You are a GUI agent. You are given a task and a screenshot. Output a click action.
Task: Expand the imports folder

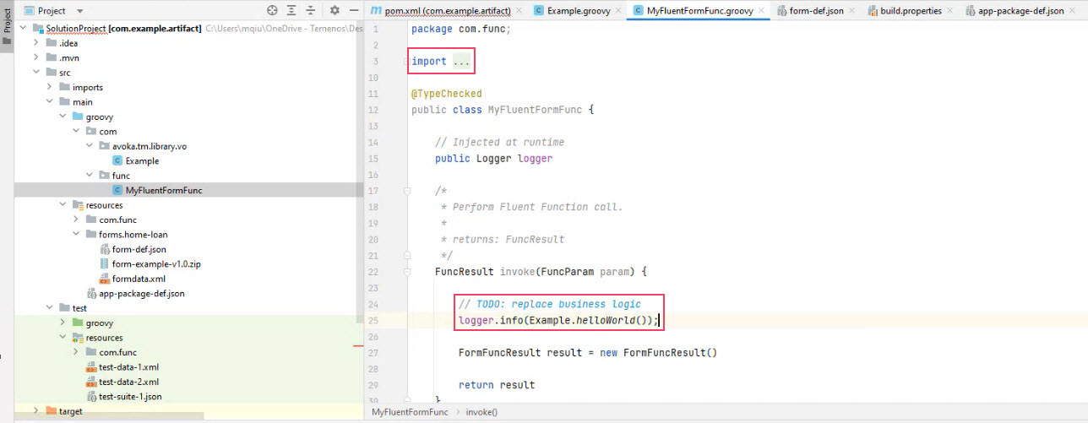(49, 87)
